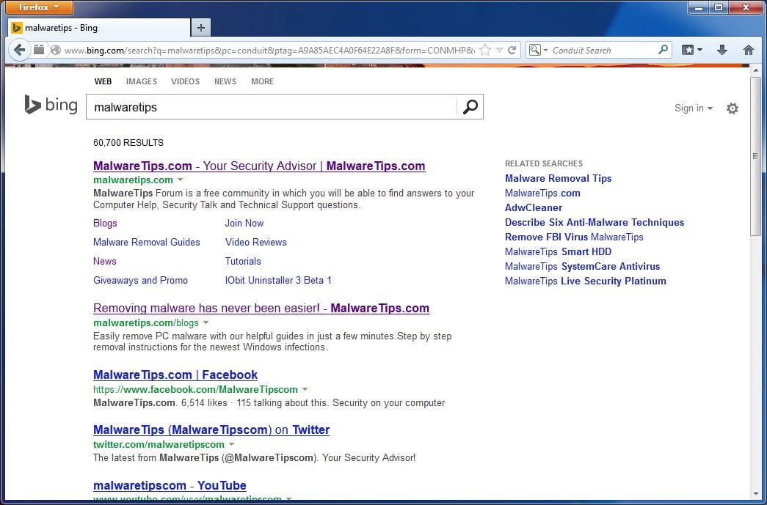
Task: Switch to IMAGES search tab
Action: click(142, 81)
